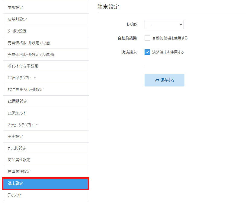Open the レジID dropdown

pyautogui.click(x=164, y=24)
